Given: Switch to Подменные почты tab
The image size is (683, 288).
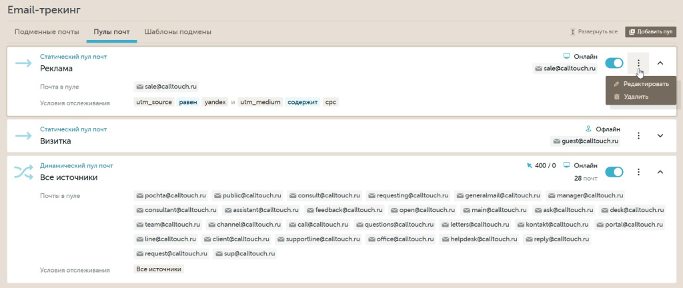Looking at the screenshot, I should tap(47, 32).
